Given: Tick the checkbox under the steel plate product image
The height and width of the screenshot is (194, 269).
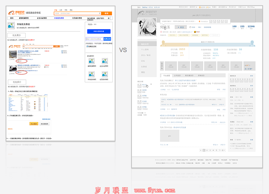Looking at the screenshot, I should [x=10, y=59].
